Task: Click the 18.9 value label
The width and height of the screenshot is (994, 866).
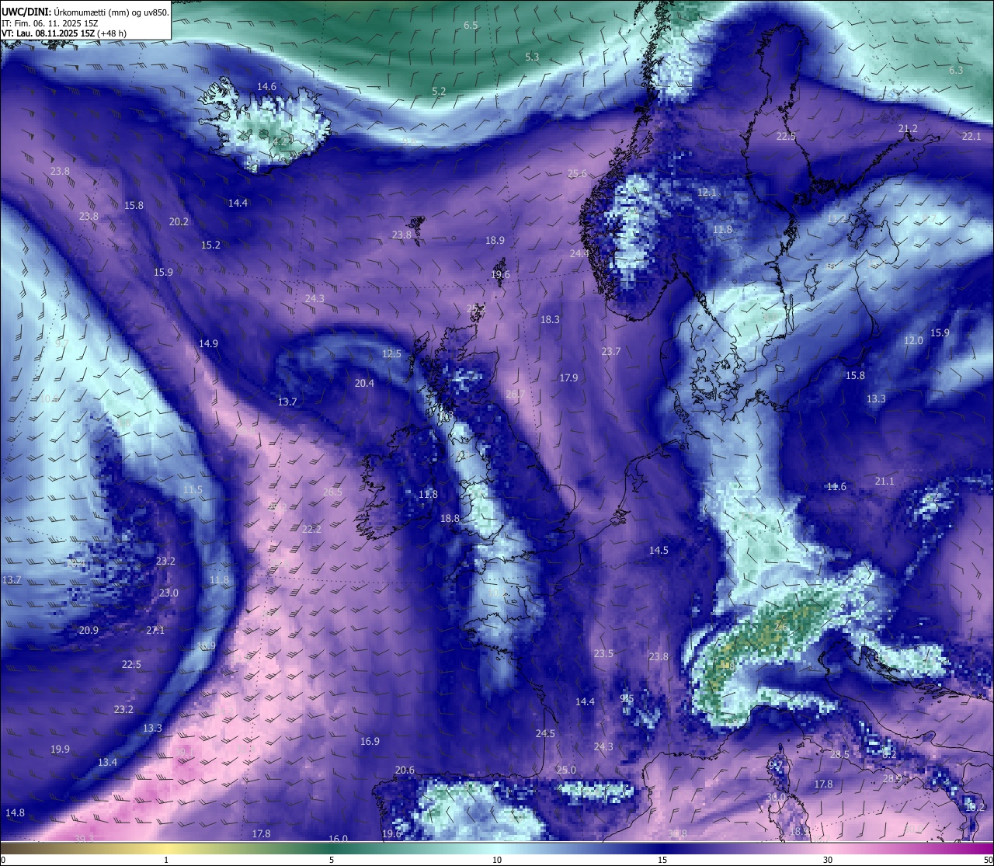Action: point(495,240)
